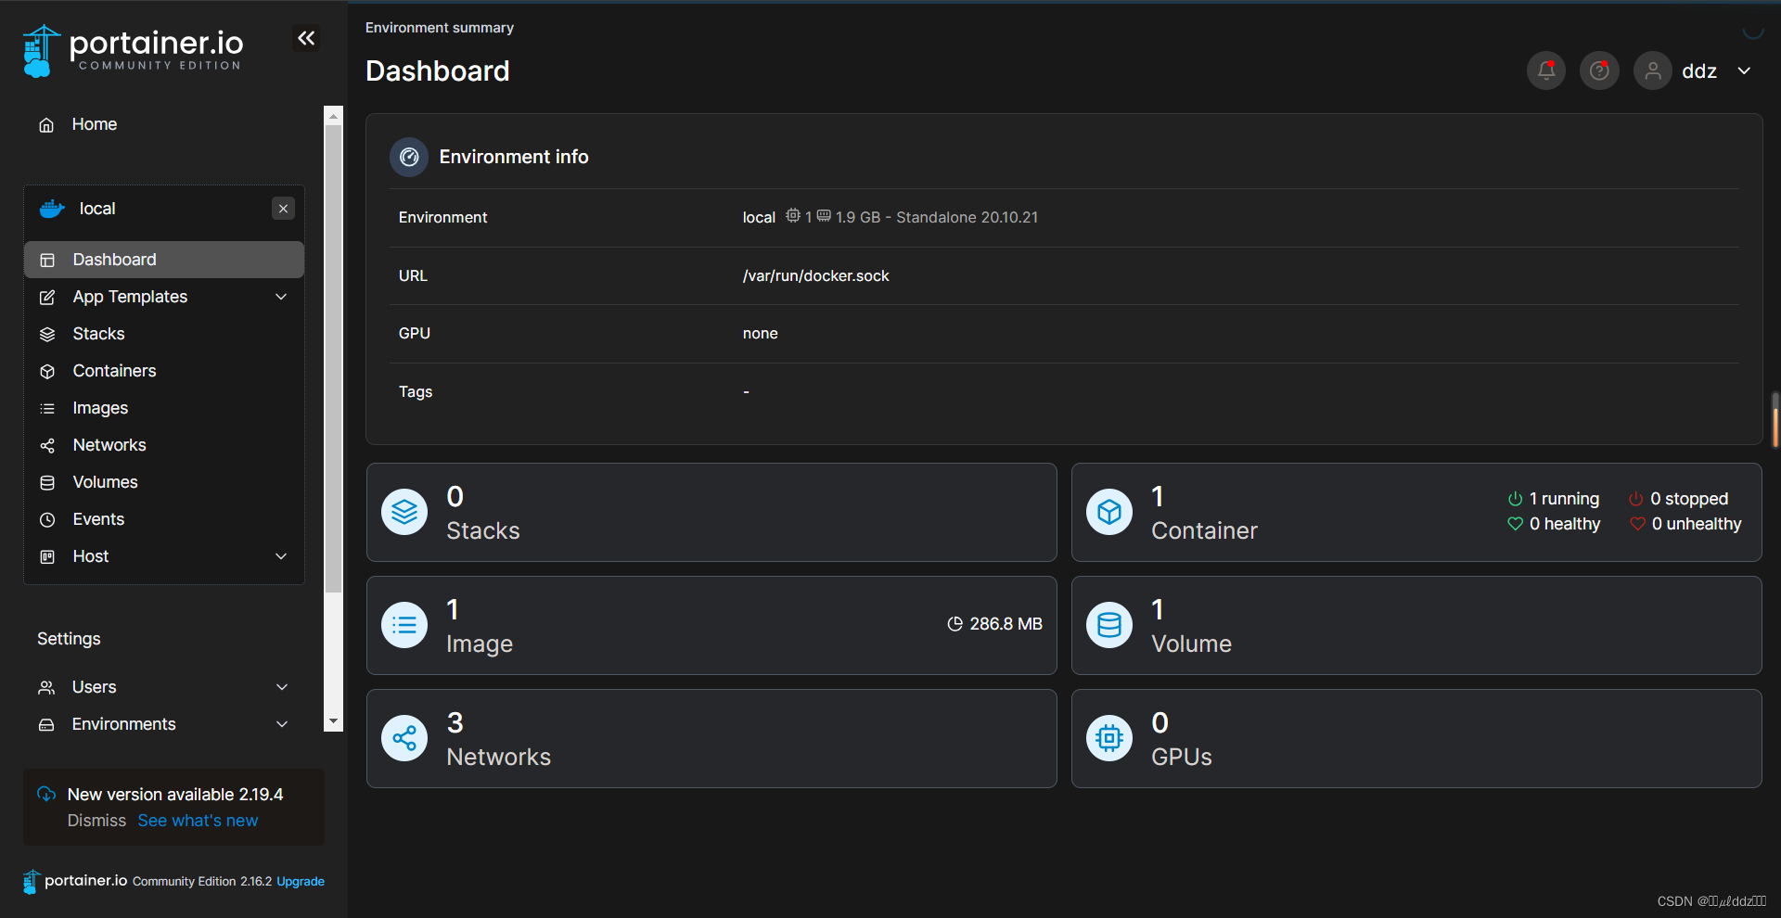Click Networks card share icon
This screenshot has width=1781, height=918.
pyautogui.click(x=404, y=738)
